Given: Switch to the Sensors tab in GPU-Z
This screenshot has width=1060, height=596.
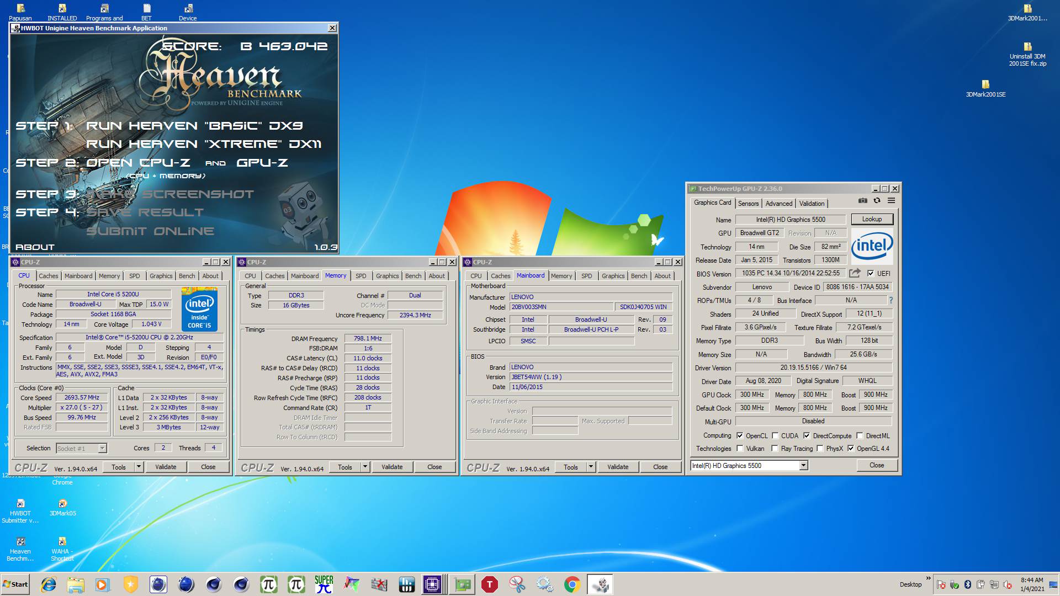Looking at the screenshot, I should [748, 203].
